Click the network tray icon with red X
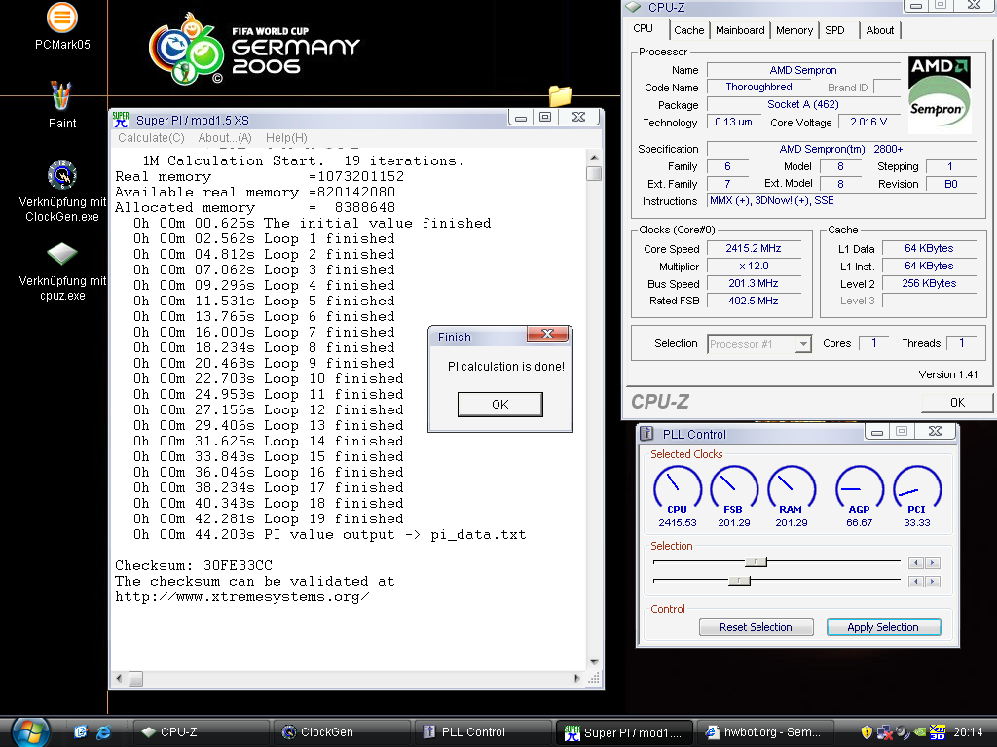The image size is (997, 747). (x=884, y=732)
